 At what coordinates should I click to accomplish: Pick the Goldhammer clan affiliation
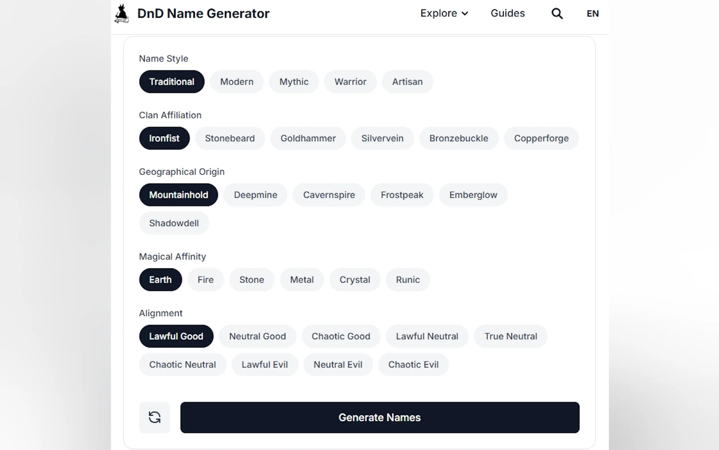click(308, 138)
